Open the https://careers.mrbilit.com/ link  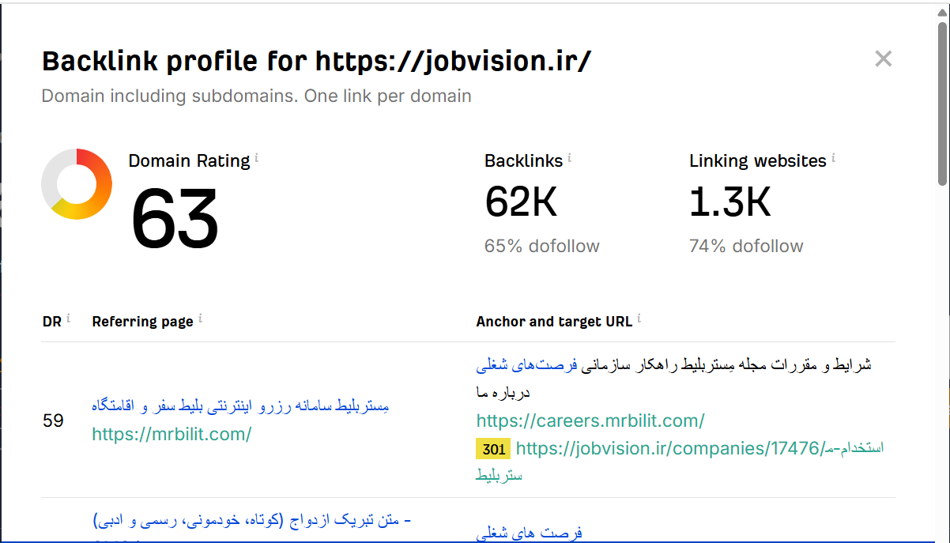(590, 420)
